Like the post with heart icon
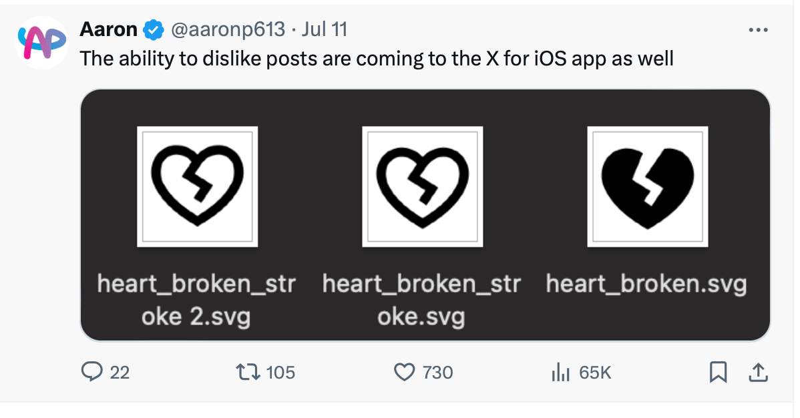Viewport: 800px width, 418px height. click(x=405, y=372)
